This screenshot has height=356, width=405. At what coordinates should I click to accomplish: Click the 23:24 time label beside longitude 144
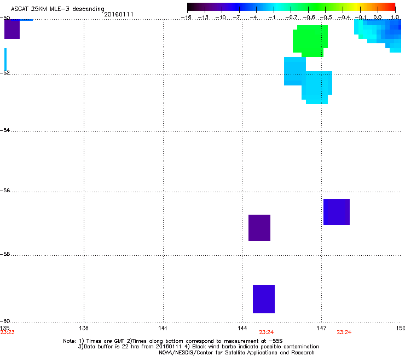pyautogui.click(x=267, y=332)
